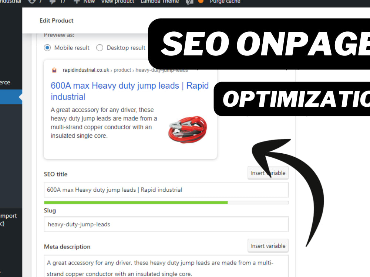Click the SEO title label
The height and width of the screenshot is (277, 370).
56,174
